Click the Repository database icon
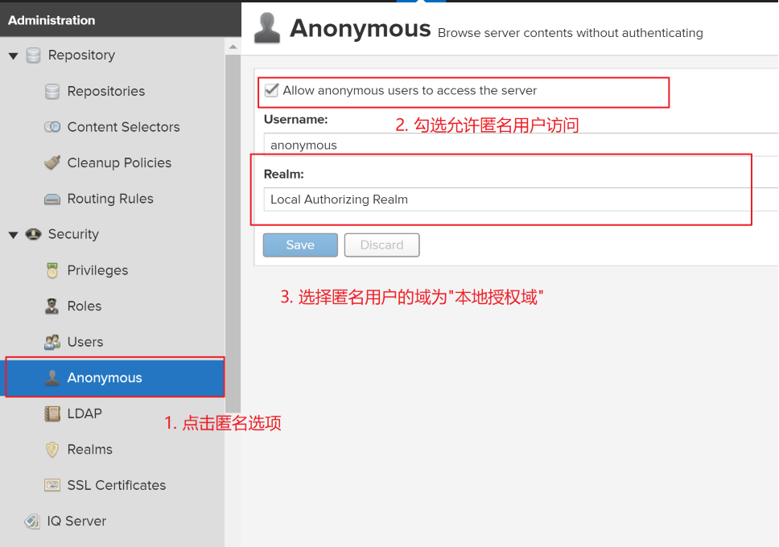Screen dimensions: 779x547 tap(33, 56)
